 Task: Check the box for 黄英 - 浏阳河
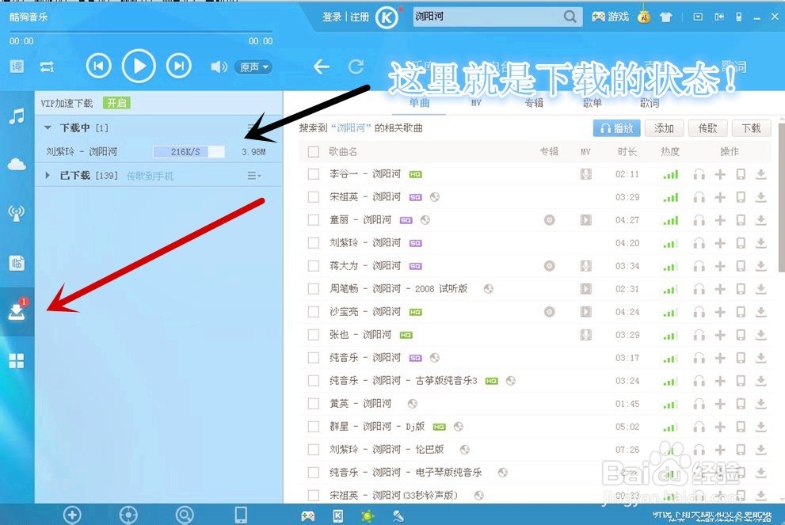314,403
